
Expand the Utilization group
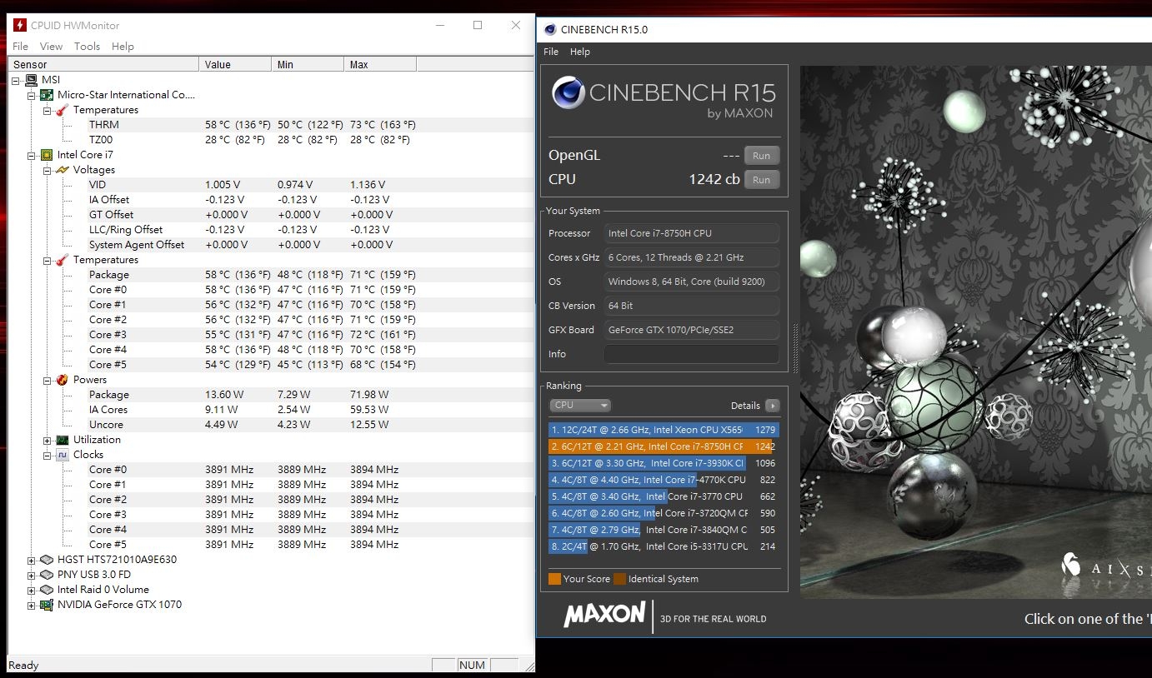48,440
